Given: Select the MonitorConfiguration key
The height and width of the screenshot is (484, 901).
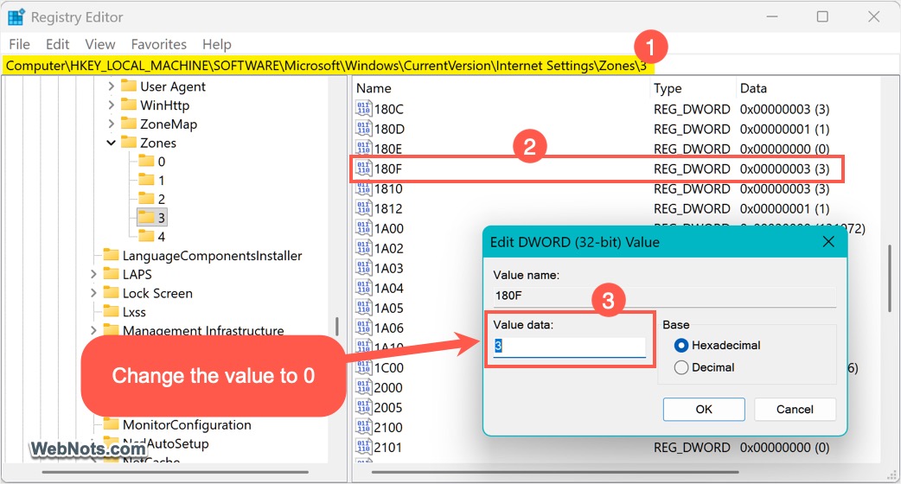Looking at the screenshot, I should (187, 425).
